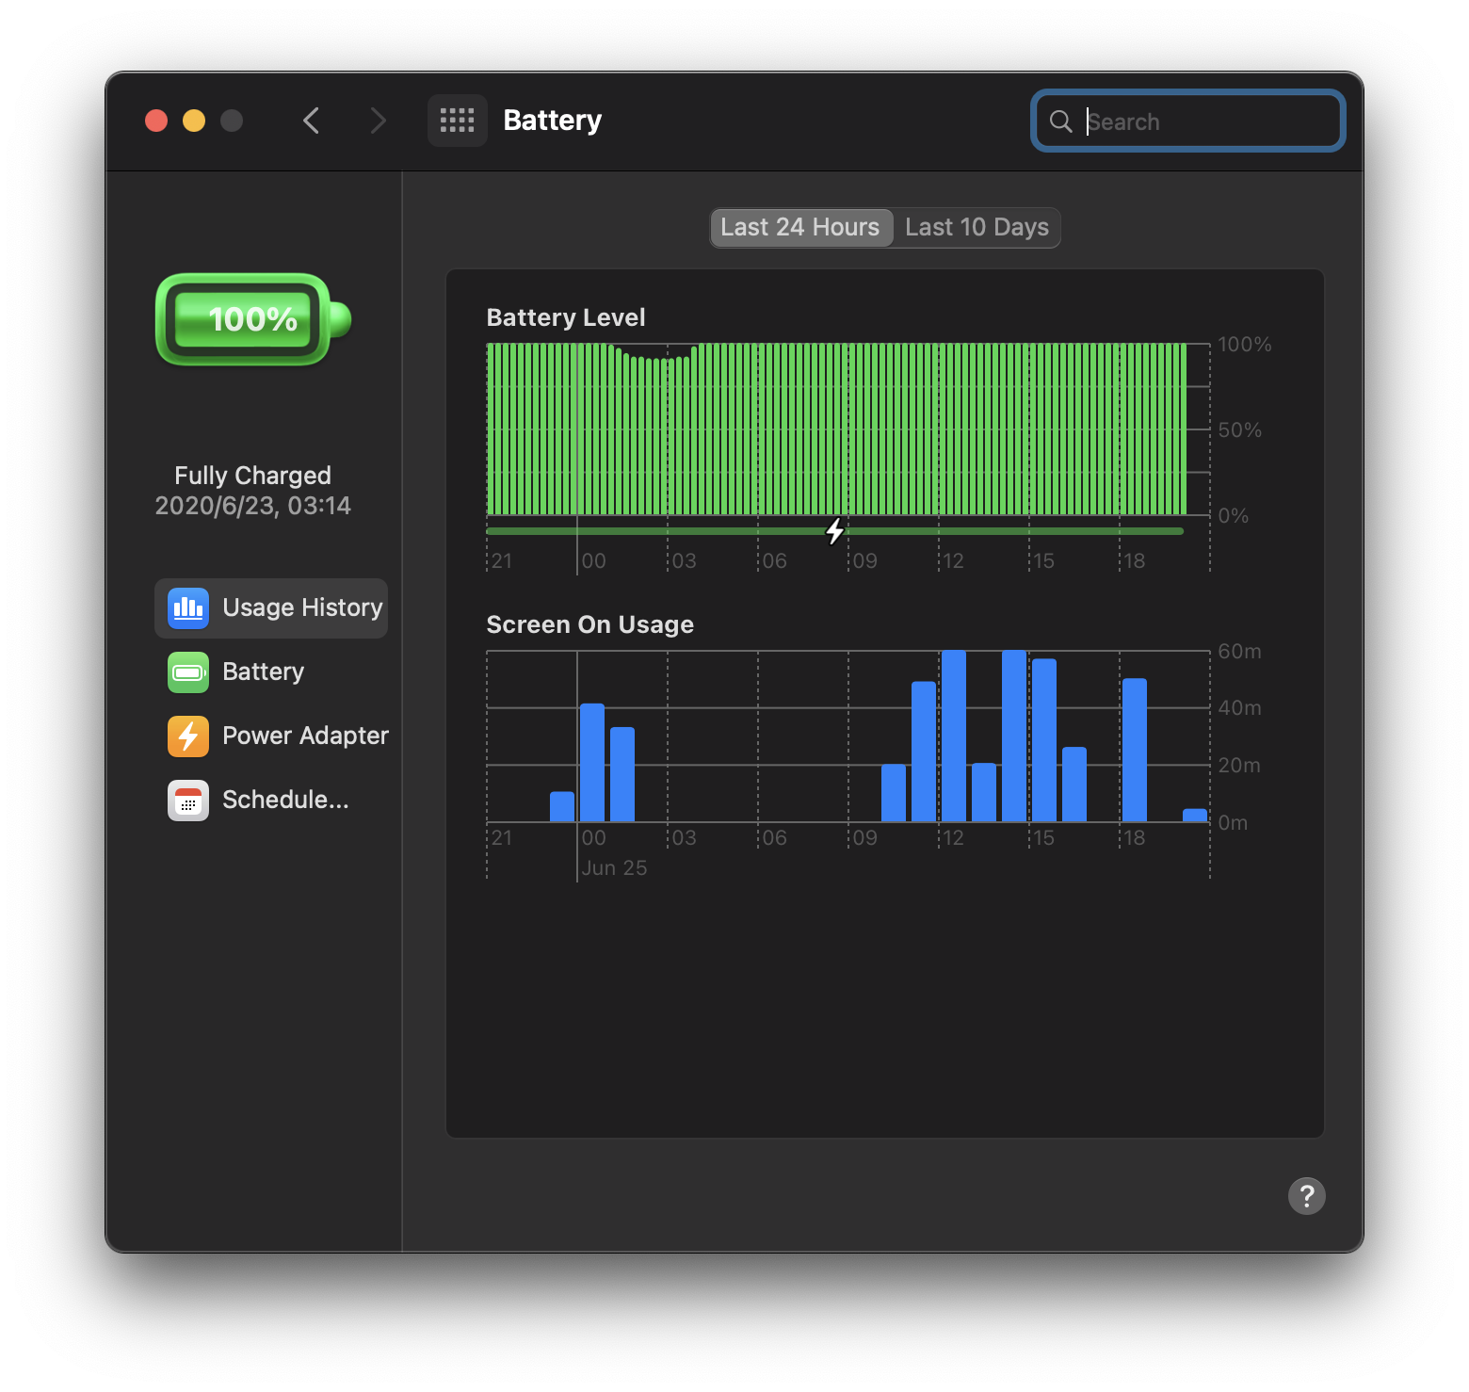Click the small blue bar at far right
The image size is (1469, 1392).
(x=1195, y=815)
